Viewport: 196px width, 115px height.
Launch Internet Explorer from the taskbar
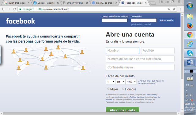coord(190,44)
